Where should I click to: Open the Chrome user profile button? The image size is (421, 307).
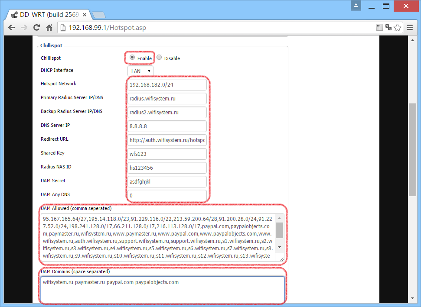tap(356, 6)
